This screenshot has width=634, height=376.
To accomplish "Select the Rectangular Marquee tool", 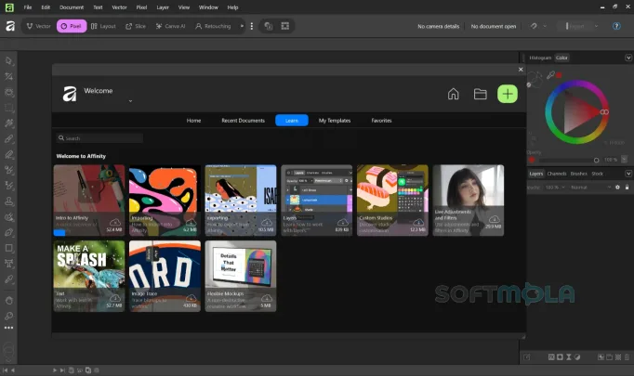I will pos(9,108).
